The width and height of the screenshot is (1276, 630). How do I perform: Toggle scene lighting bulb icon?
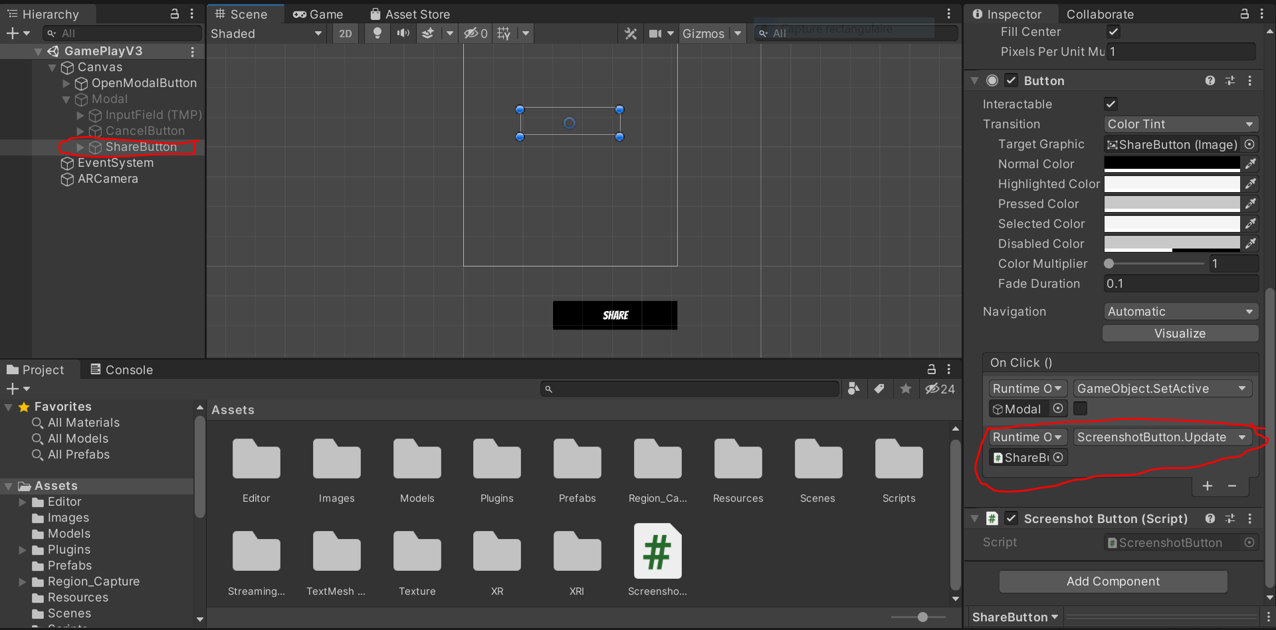pyautogui.click(x=377, y=33)
